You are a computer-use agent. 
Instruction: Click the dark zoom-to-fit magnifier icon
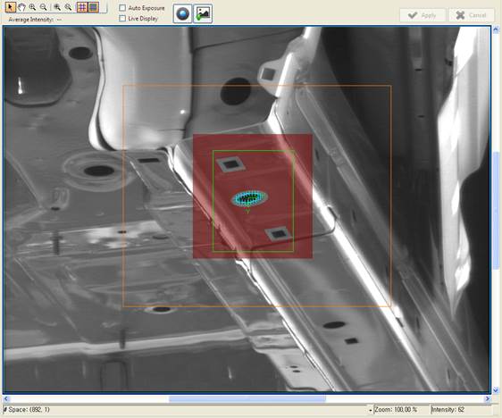tap(57, 7)
